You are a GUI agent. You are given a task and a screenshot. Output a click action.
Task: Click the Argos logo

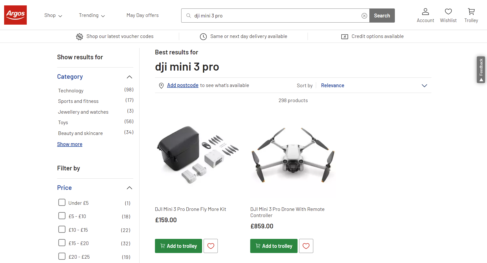tap(15, 15)
